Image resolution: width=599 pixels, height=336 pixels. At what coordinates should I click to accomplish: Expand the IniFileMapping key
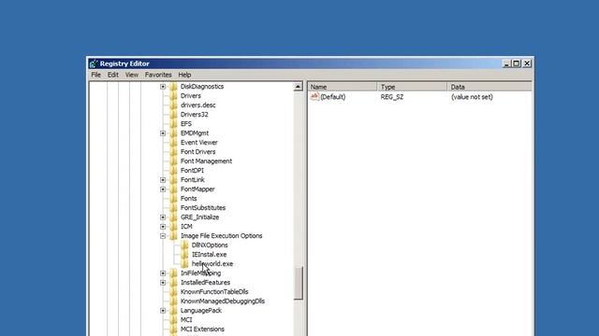click(163, 273)
